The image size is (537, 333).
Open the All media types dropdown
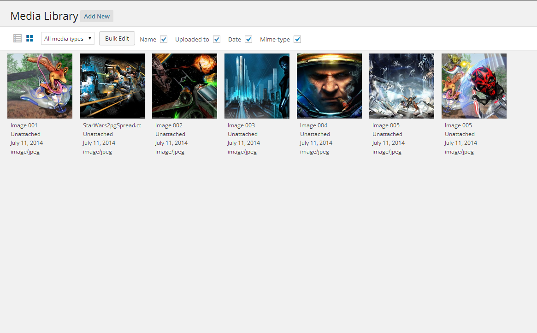pos(68,38)
